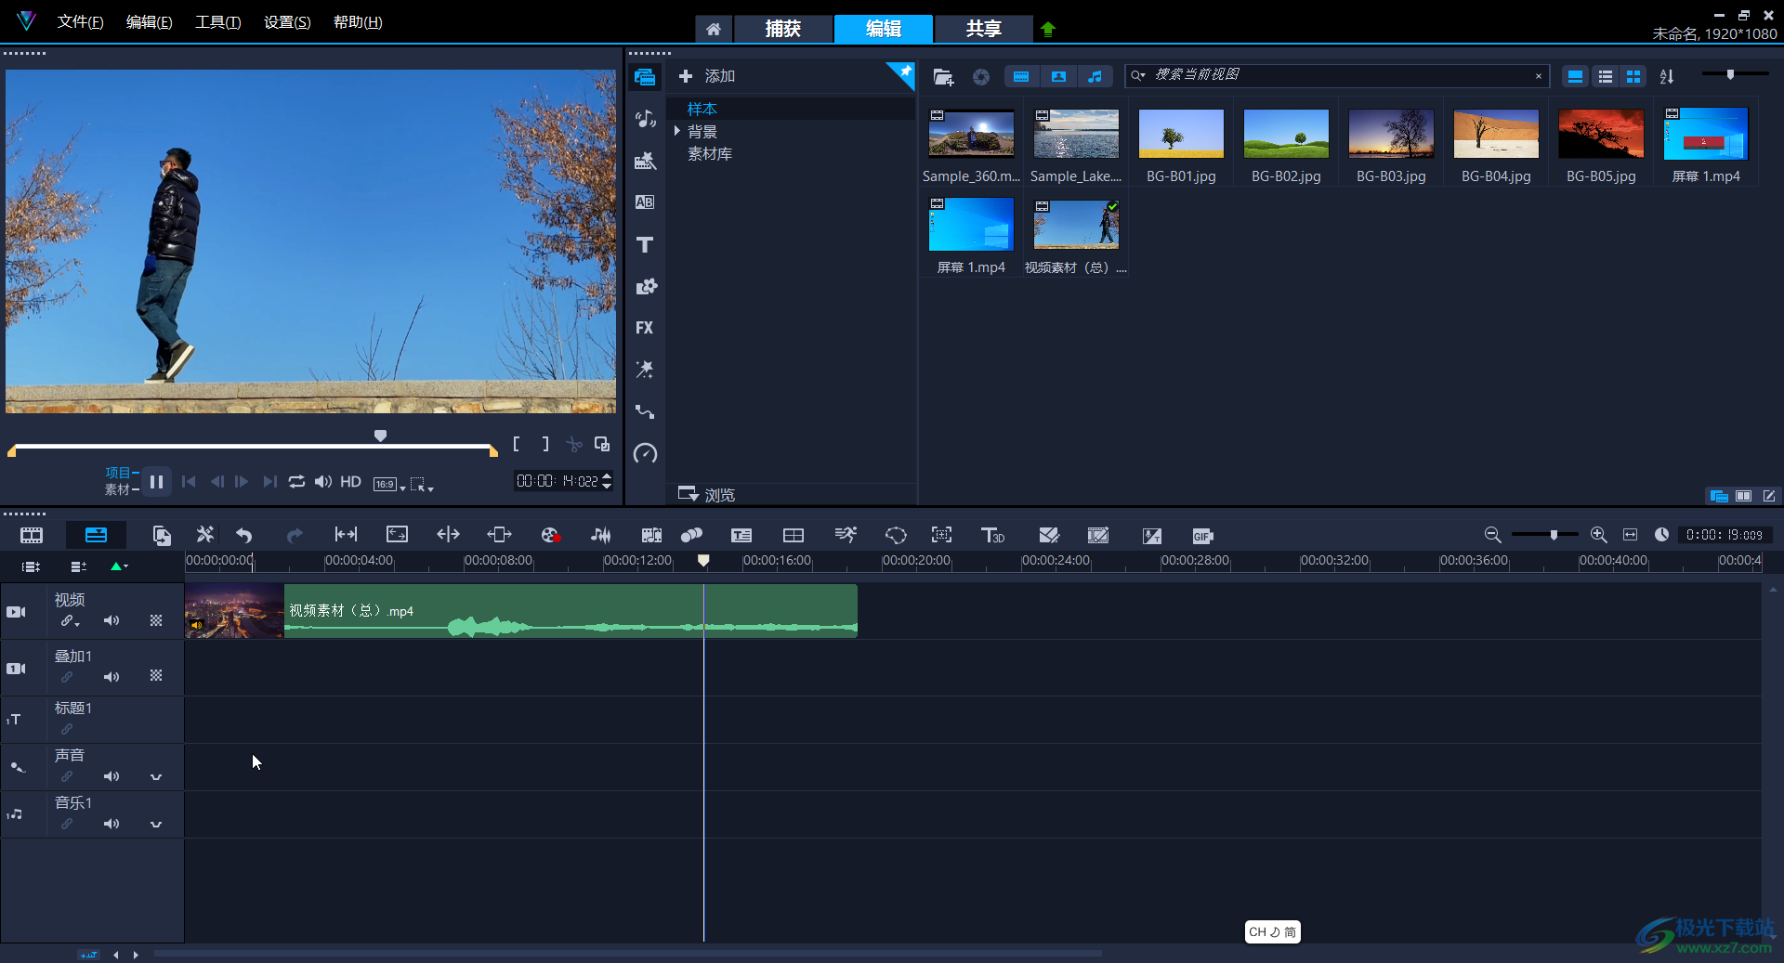Image resolution: width=1784 pixels, height=963 pixels.
Task: Zoom in the timeline
Action: coord(1598,535)
